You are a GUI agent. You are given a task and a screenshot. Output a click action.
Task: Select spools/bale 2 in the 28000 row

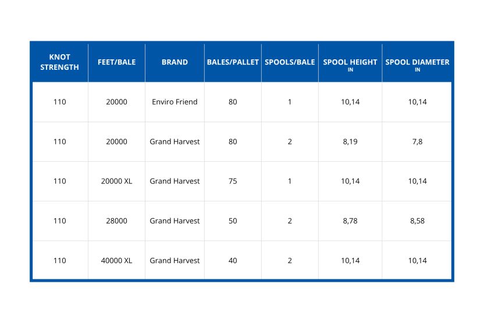290,221
